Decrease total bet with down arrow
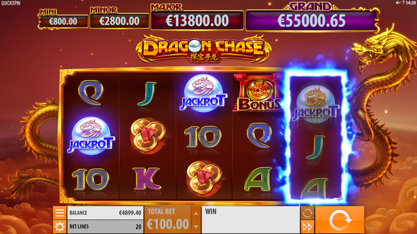The image size is (417, 234). click(x=196, y=226)
